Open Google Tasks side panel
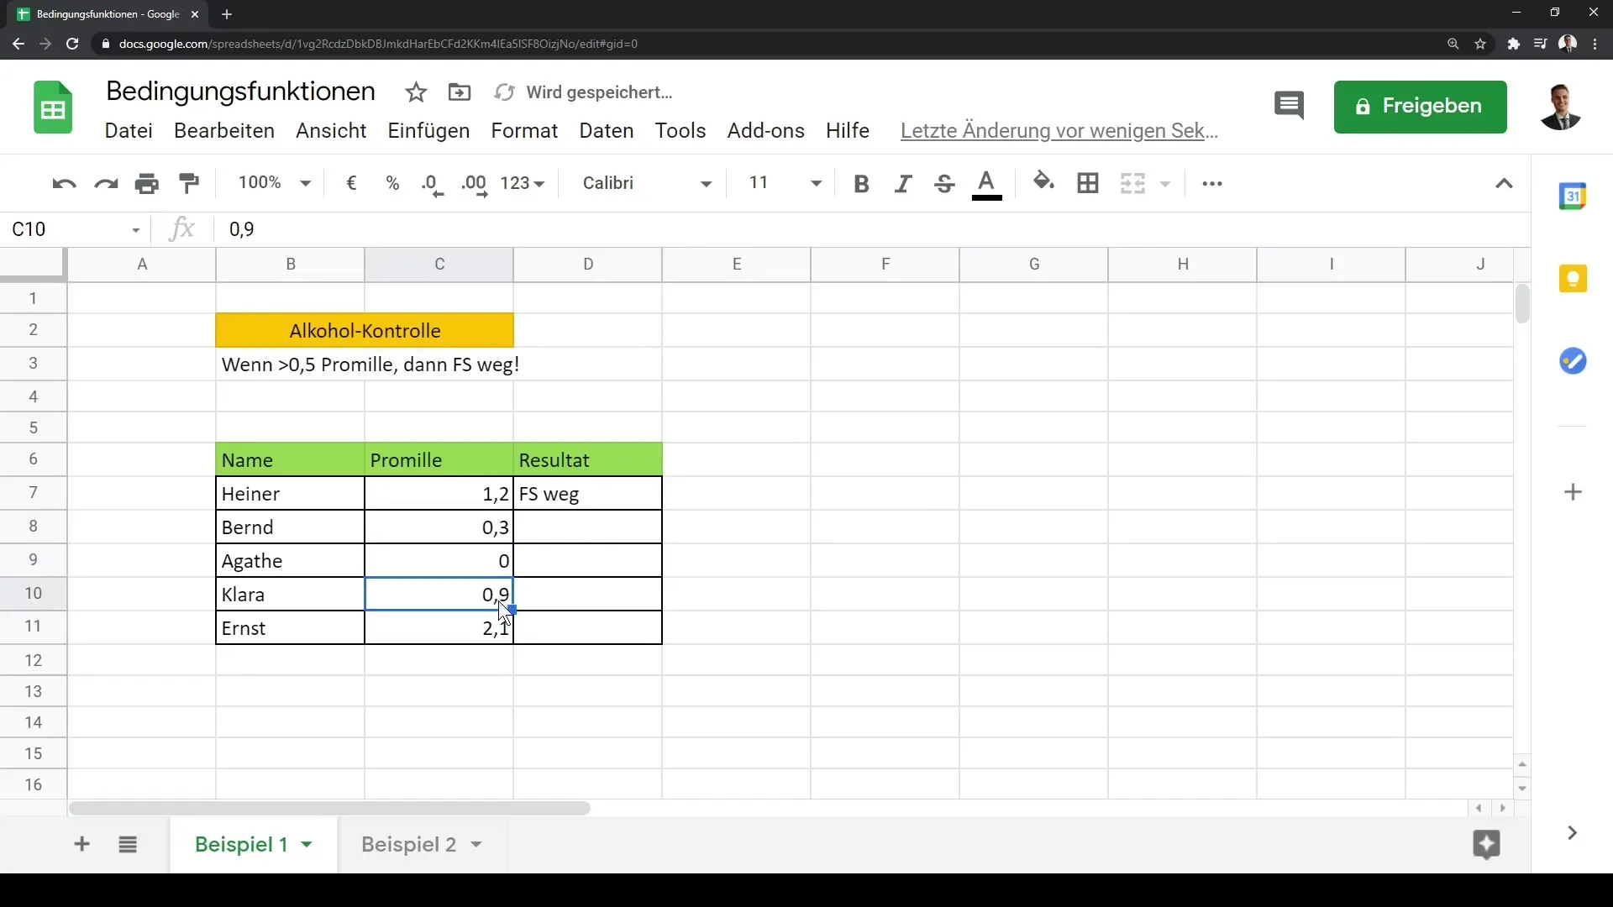Screen dimensions: 1613x907 [1573, 361]
